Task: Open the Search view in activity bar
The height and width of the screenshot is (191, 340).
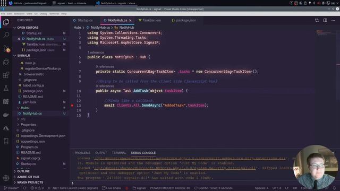Action: [6, 35]
